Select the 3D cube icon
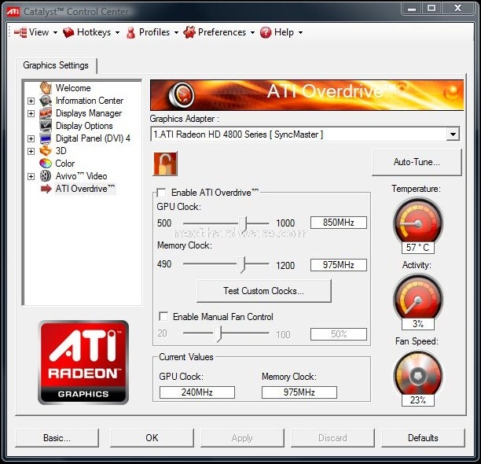Image resolution: width=481 pixels, height=464 pixels. 46,151
